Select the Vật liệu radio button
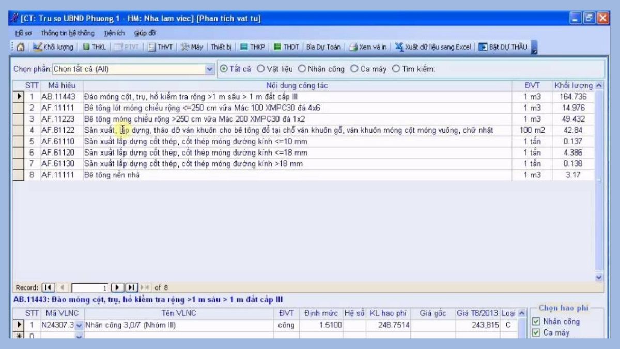 pyautogui.click(x=261, y=69)
